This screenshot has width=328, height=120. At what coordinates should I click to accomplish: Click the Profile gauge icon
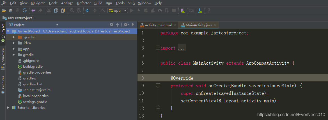tap(160, 10)
